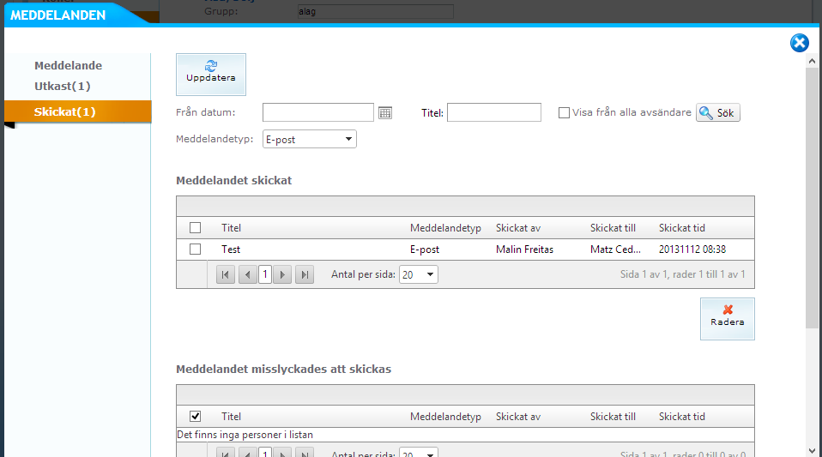
Task: Sort sent table by Skickat till header
Action: (613, 228)
